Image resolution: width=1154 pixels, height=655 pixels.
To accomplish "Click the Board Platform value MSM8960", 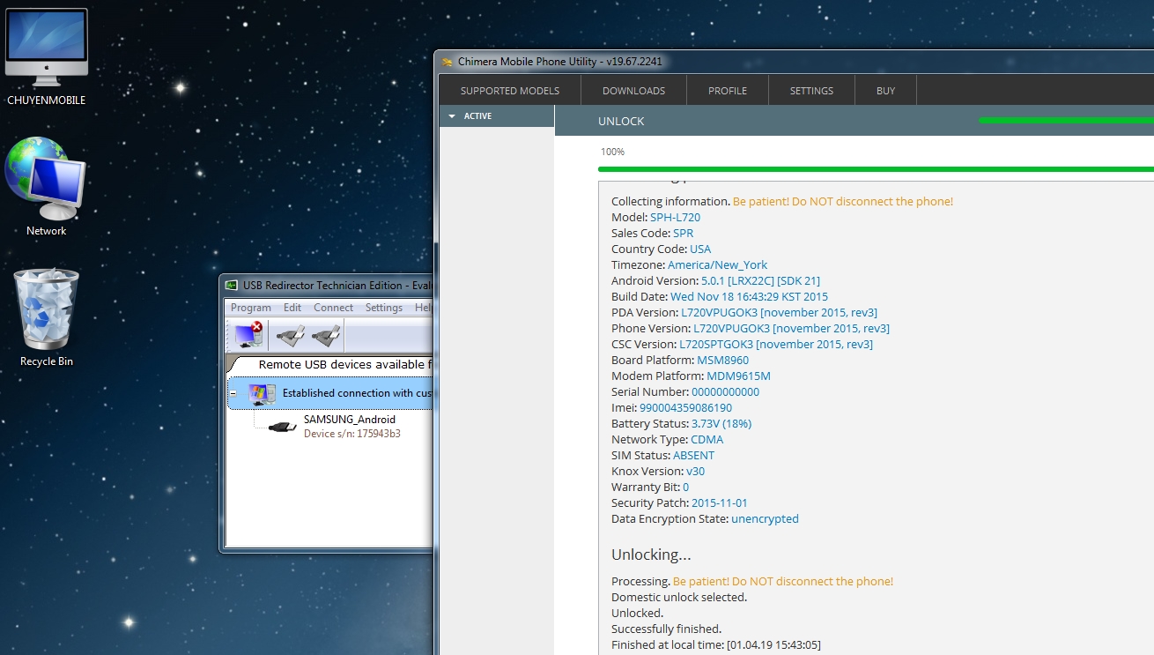I will pyautogui.click(x=722, y=360).
